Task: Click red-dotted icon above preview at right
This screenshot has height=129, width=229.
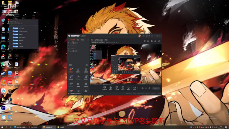Action: tap(145, 41)
